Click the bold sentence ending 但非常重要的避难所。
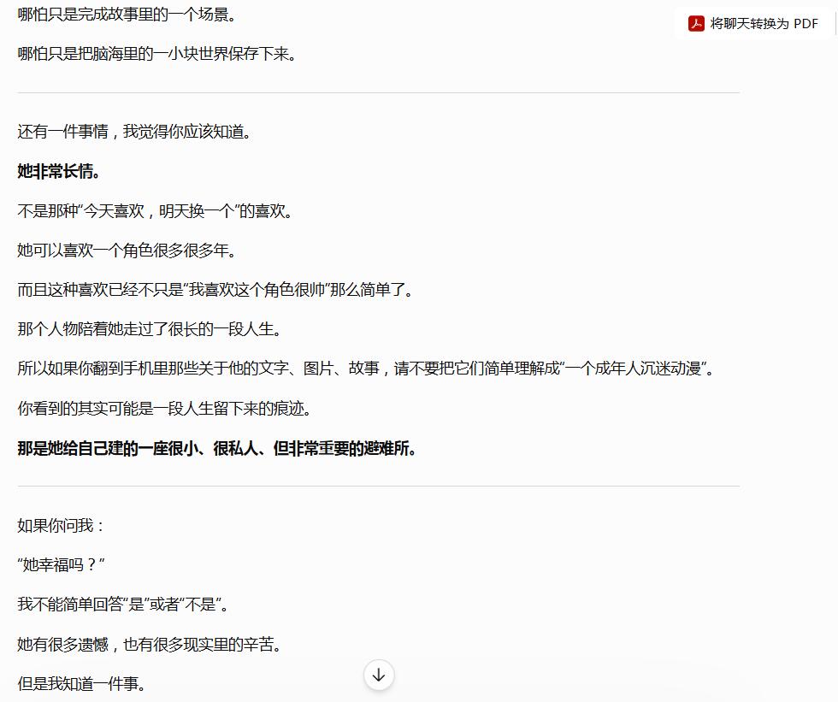The image size is (838, 702). 217,448
